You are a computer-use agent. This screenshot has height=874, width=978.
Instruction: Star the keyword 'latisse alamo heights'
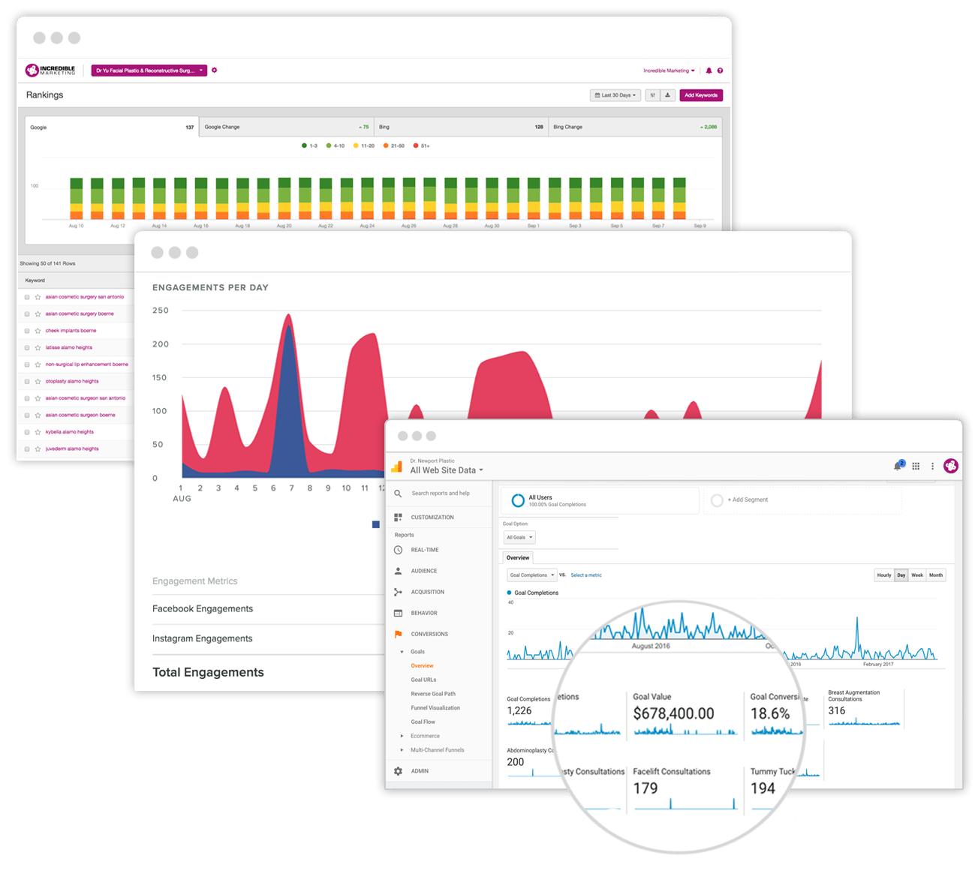38,347
